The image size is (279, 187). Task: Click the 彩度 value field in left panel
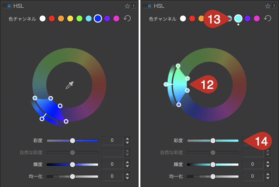pos(112,140)
